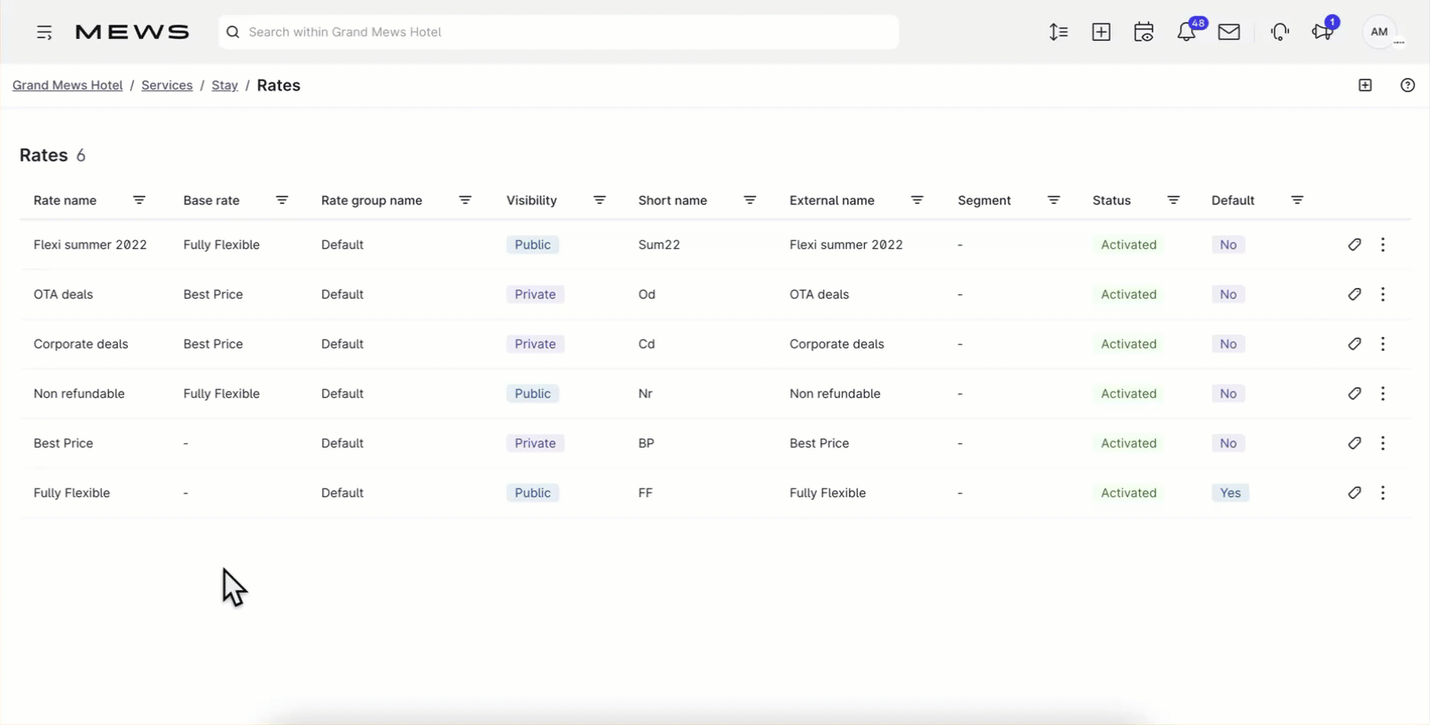Open the AM user profile avatar
This screenshot has width=1430, height=725.
tap(1379, 32)
